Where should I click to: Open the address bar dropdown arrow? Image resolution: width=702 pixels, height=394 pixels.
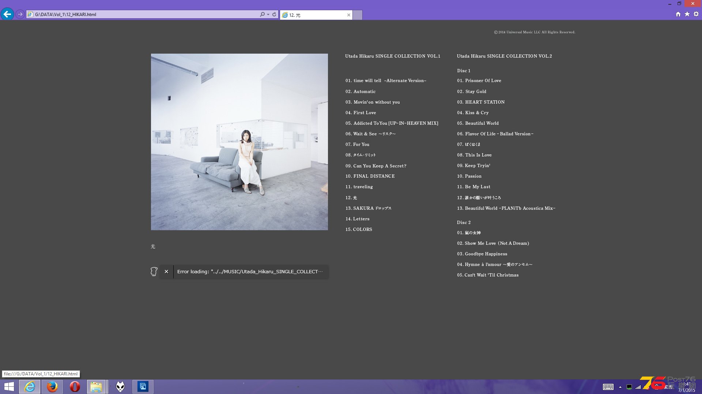click(268, 15)
